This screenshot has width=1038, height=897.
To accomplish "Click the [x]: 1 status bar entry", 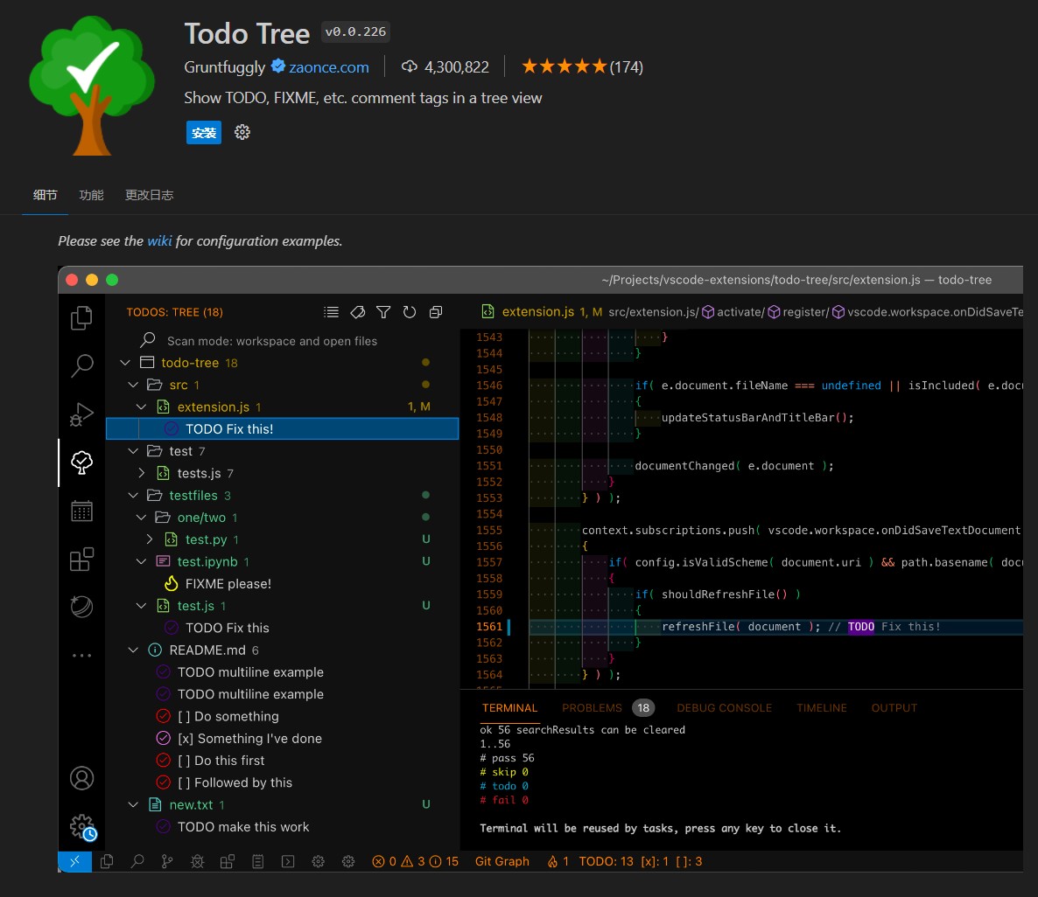I will click(654, 861).
